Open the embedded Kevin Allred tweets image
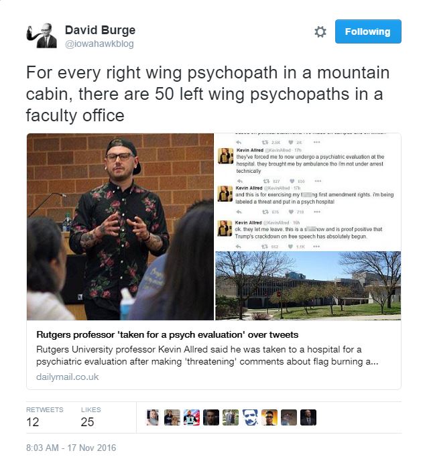 click(x=308, y=192)
